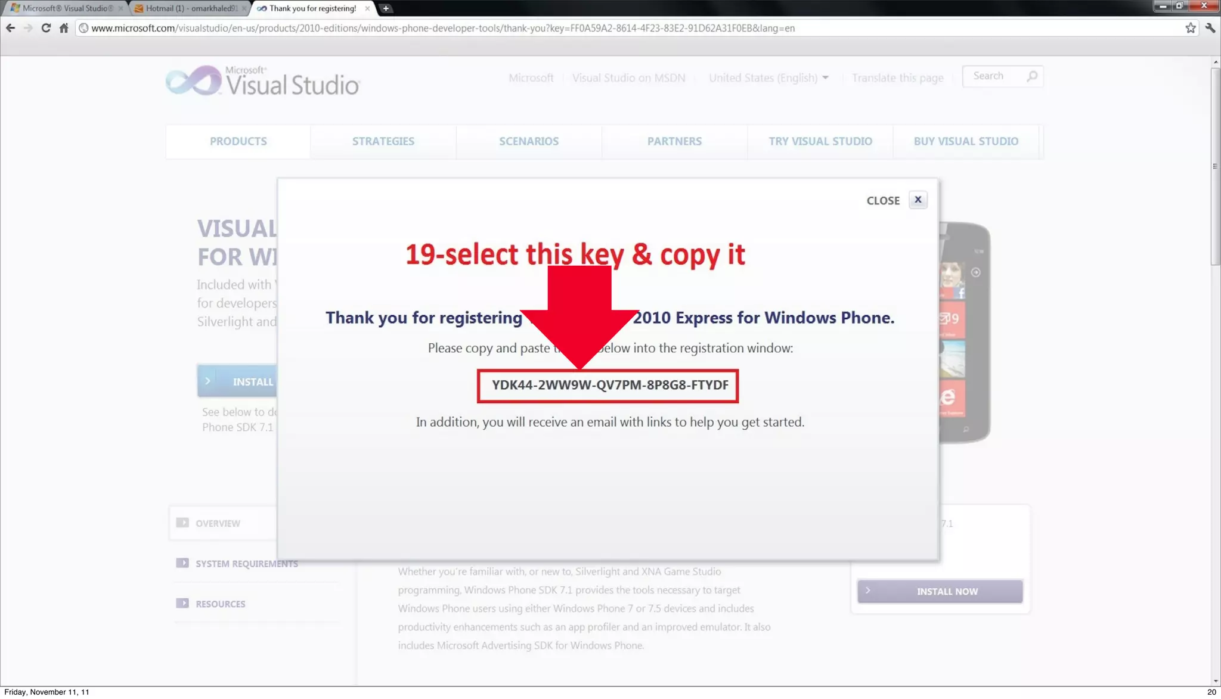The image size is (1221, 699).
Task: Close the dialog using the X button
Action: 918,200
